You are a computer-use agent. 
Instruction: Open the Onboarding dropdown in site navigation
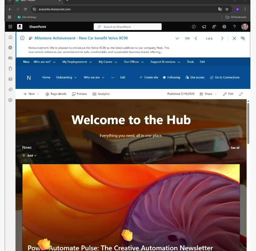[66, 77]
